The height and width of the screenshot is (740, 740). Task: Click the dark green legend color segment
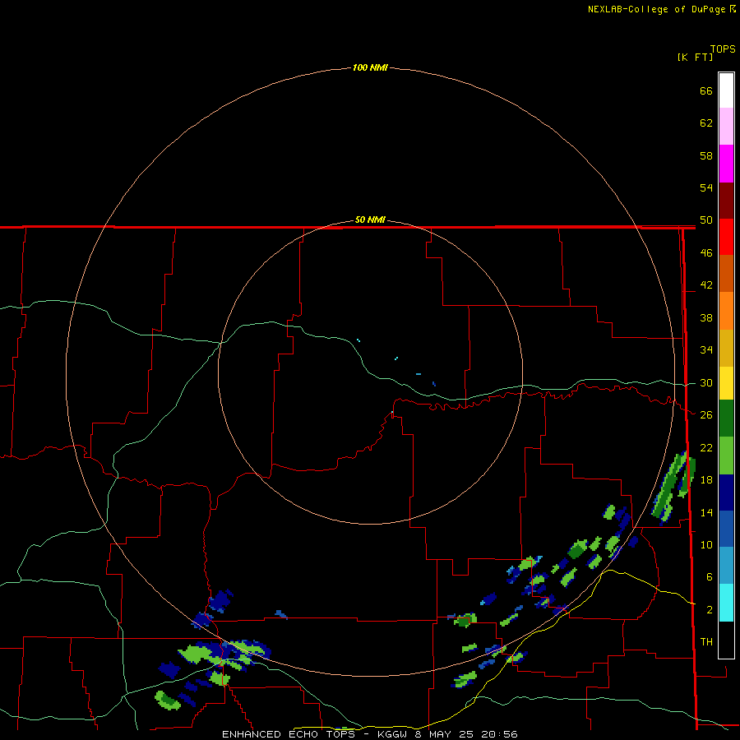(726, 419)
